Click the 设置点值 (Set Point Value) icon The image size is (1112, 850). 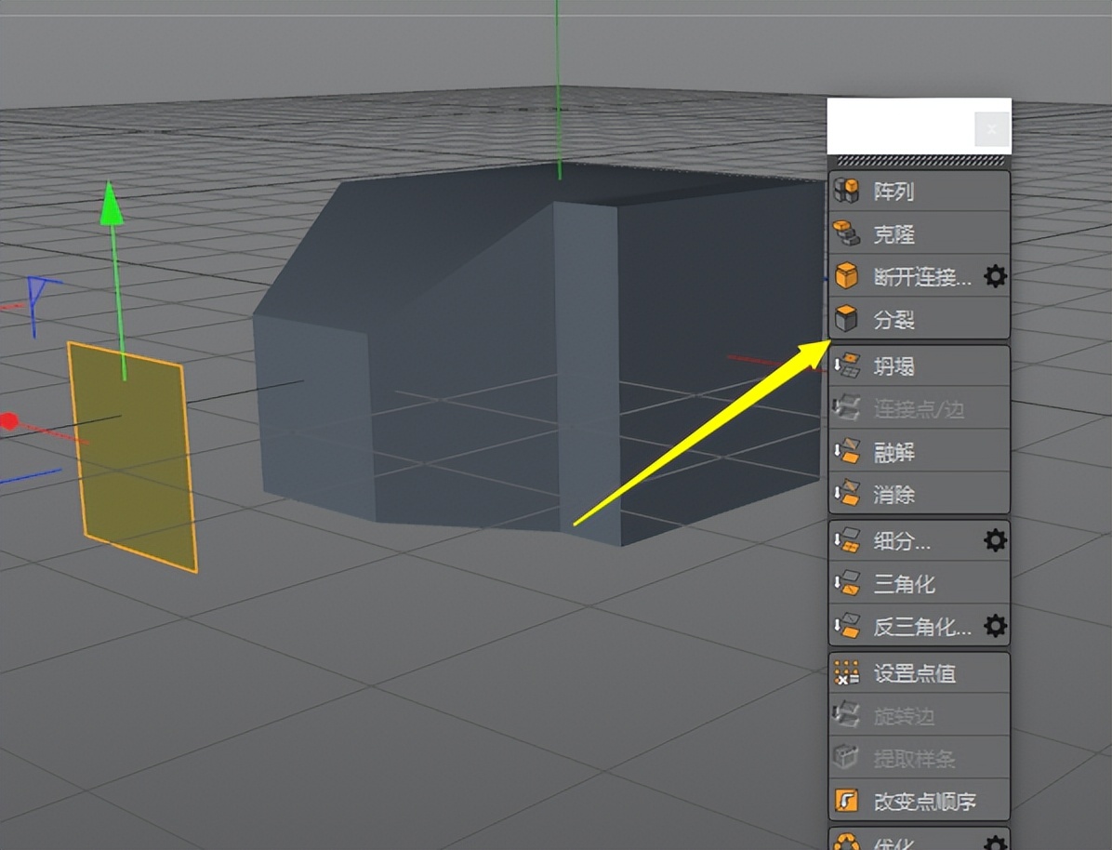pos(847,672)
